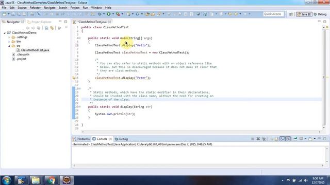Click the editor vertical scrollbar
Screen dimensions: 330x185
click(x=324, y=78)
